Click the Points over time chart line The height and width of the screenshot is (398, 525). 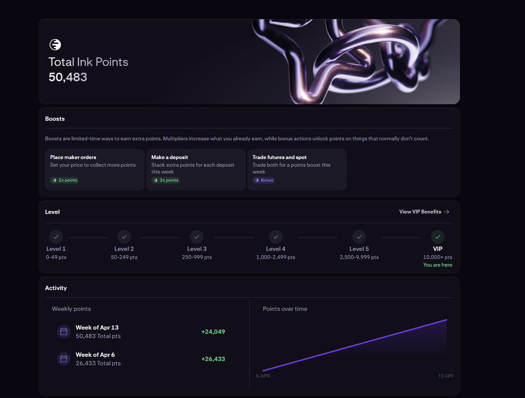[355, 346]
